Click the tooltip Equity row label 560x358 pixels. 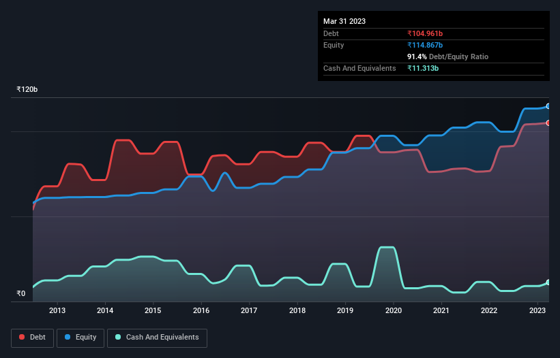334,45
